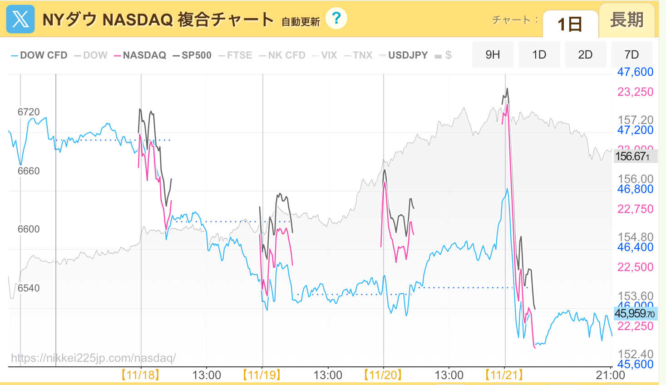This screenshot has height=385, width=666.
Task: Hide the SP500 series line
Action: (x=192, y=55)
